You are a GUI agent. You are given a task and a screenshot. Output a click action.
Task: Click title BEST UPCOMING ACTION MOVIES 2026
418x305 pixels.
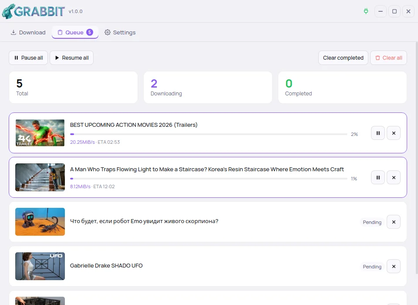tap(134, 125)
